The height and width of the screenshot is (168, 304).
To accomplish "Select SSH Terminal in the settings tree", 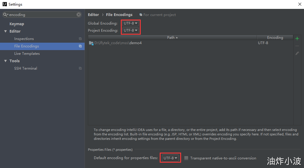I will tap(26, 68).
